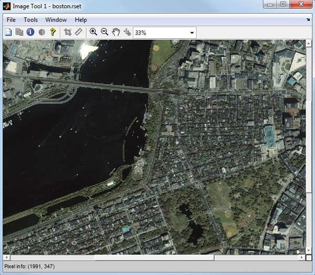This screenshot has height=275, width=315.
Task: Activate the Zoom In magnifier tool
Action: pos(93,32)
